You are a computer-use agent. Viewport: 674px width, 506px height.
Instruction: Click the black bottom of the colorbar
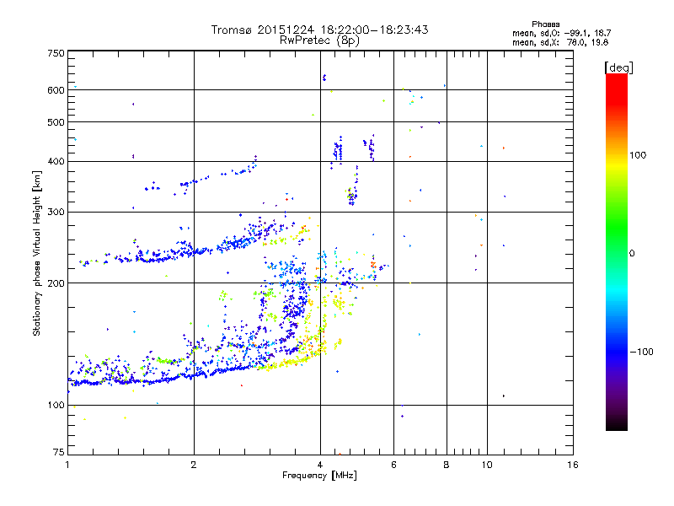point(617,425)
